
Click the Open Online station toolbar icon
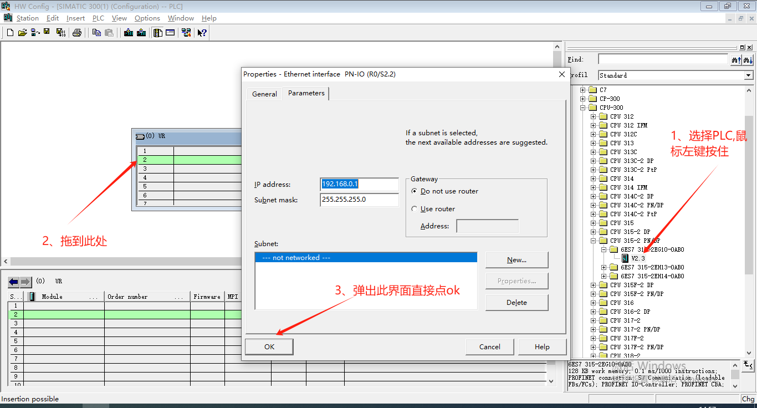(x=35, y=33)
